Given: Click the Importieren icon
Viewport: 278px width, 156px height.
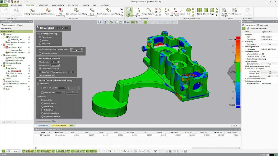Looking at the screenshot, I should (x=6, y=12).
